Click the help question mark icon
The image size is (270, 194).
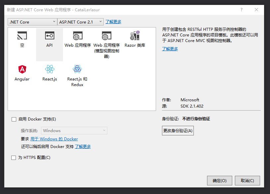tap(242, 10)
